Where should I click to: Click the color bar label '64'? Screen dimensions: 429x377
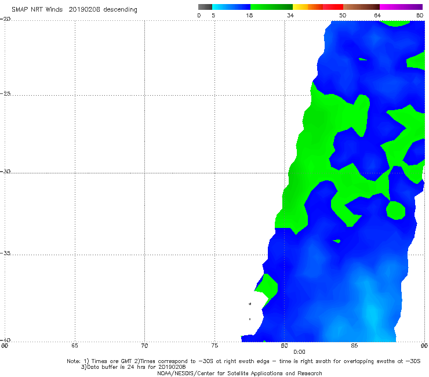coord(377,16)
